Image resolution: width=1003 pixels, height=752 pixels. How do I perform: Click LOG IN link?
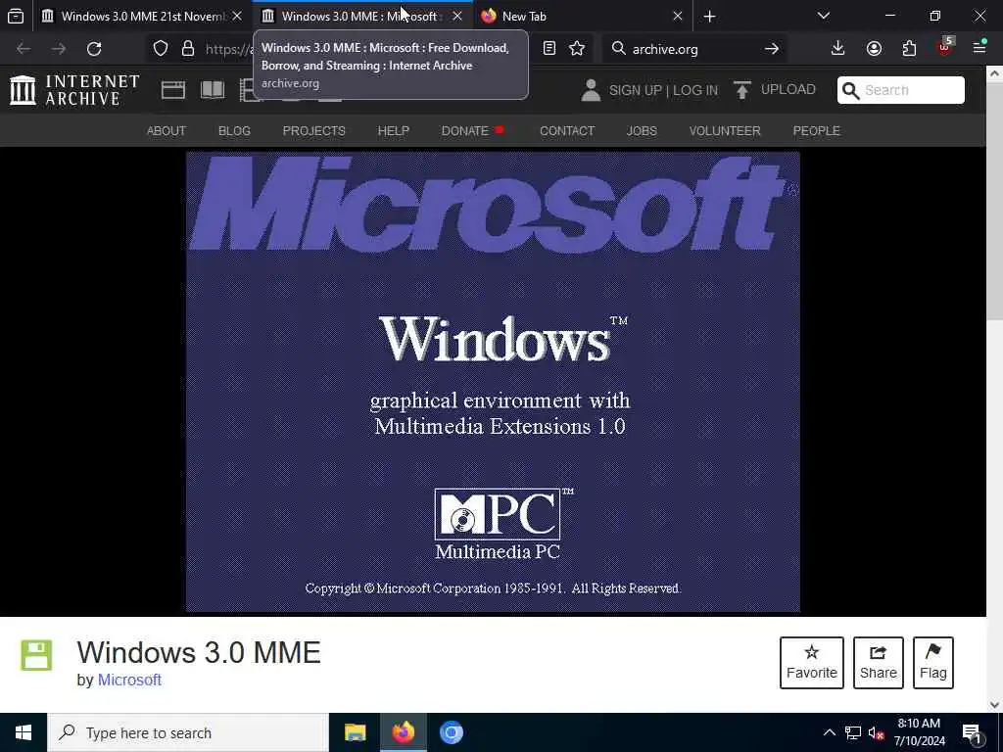tap(695, 90)
